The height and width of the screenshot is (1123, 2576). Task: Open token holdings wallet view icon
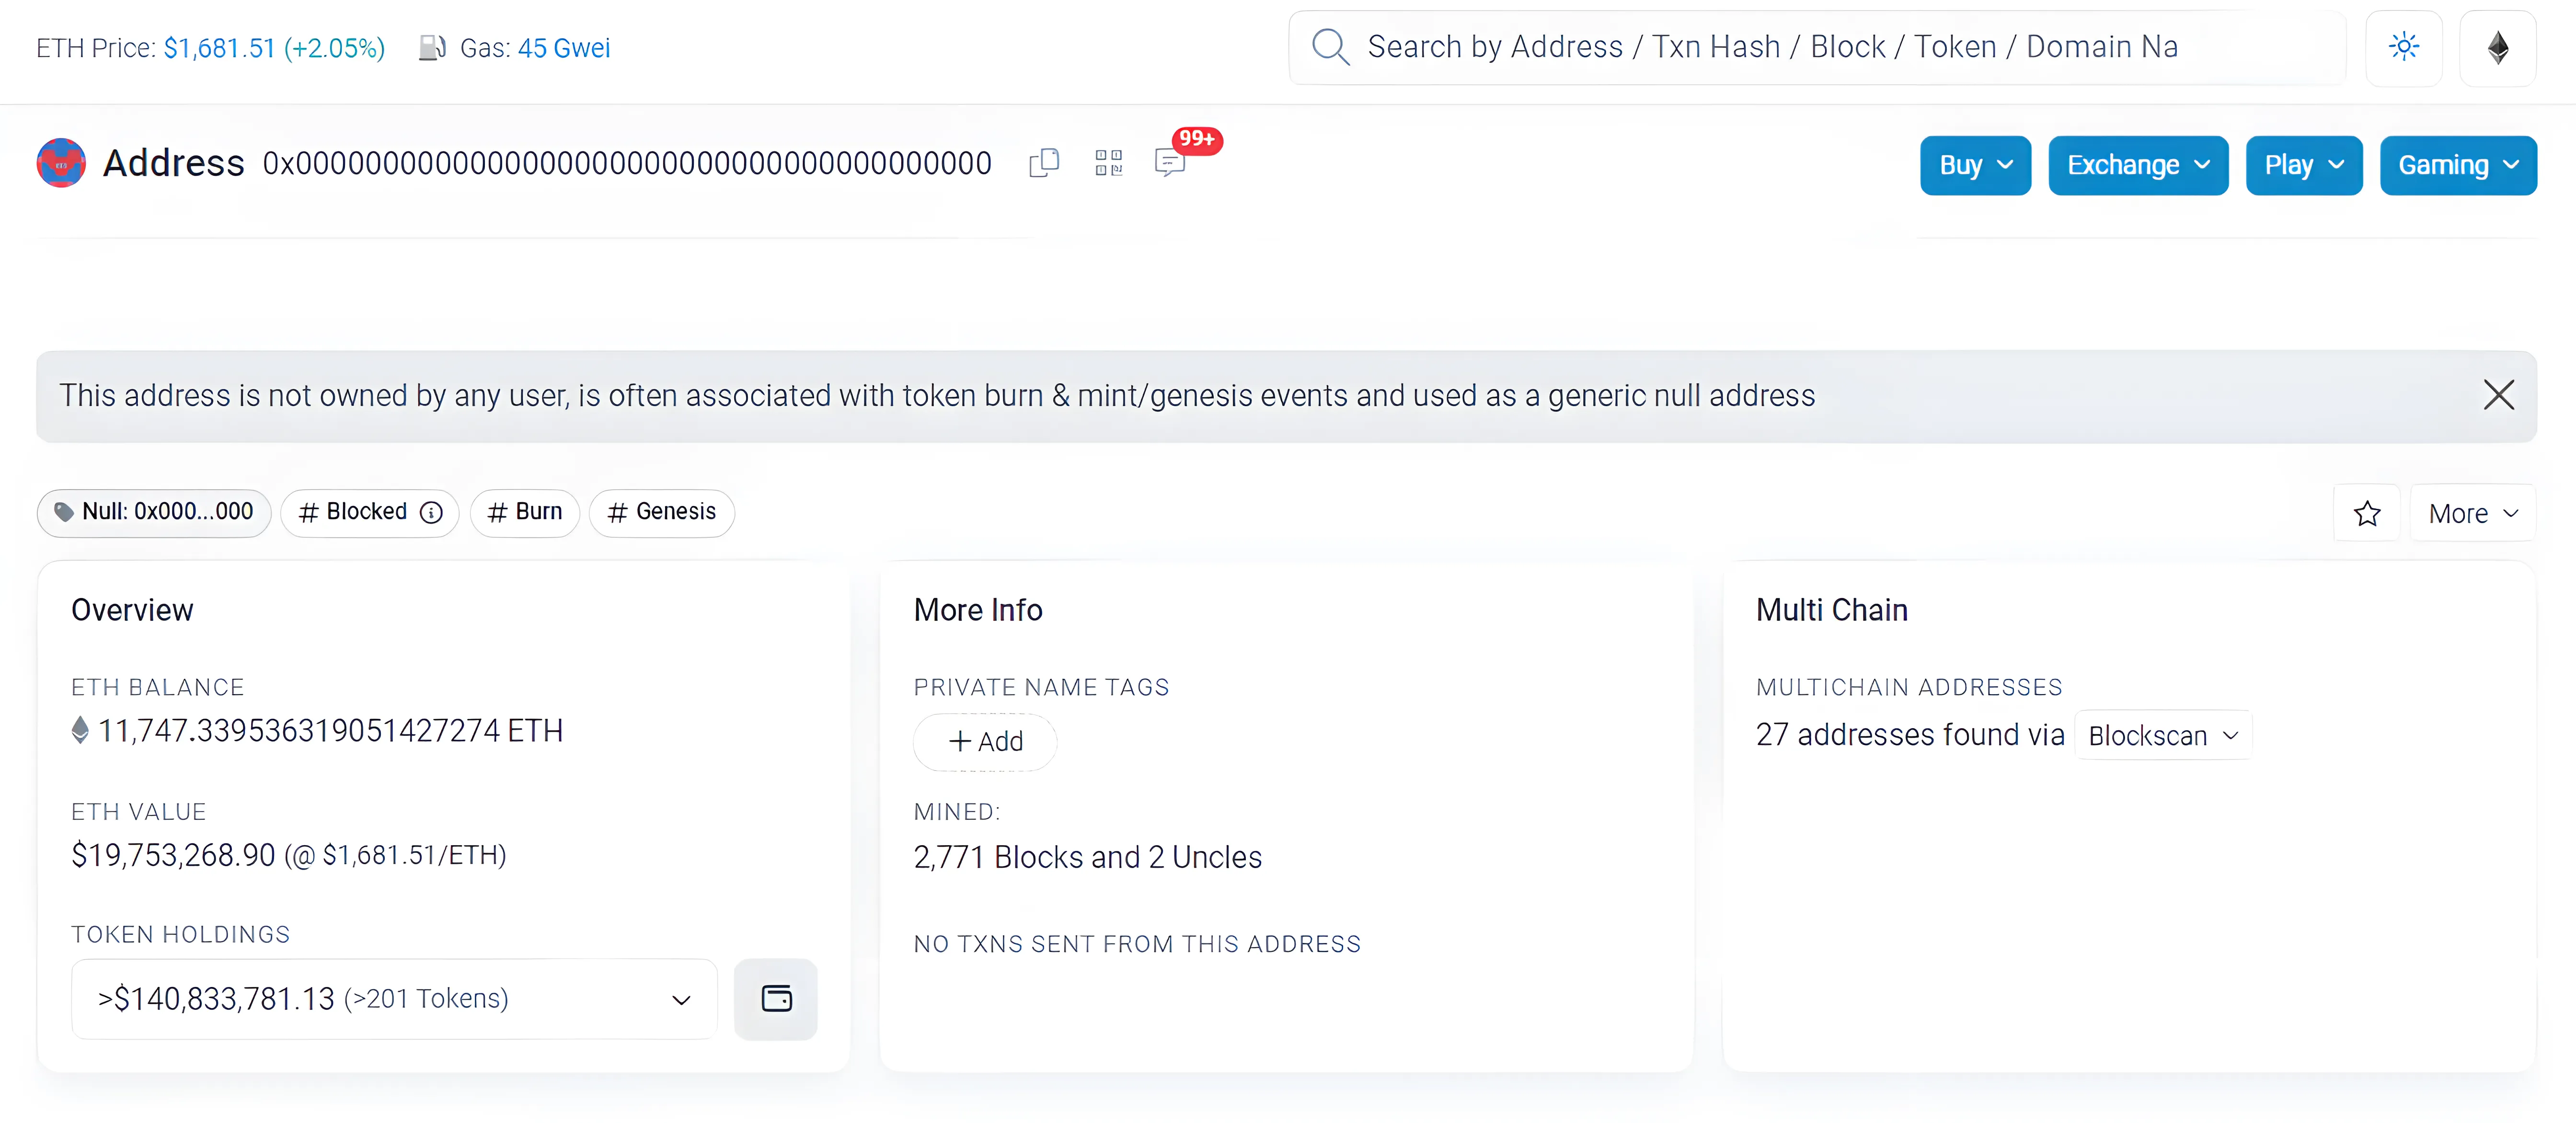point(776,998)
